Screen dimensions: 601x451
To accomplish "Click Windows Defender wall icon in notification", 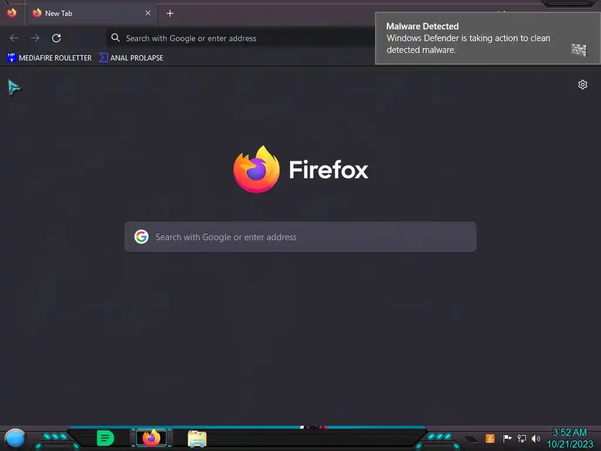I will point(579,50).
